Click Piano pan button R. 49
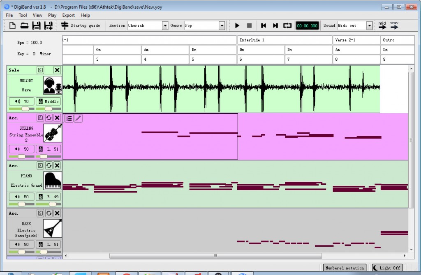Viewport: 421px width, 275px height. [x=49, y=197]
